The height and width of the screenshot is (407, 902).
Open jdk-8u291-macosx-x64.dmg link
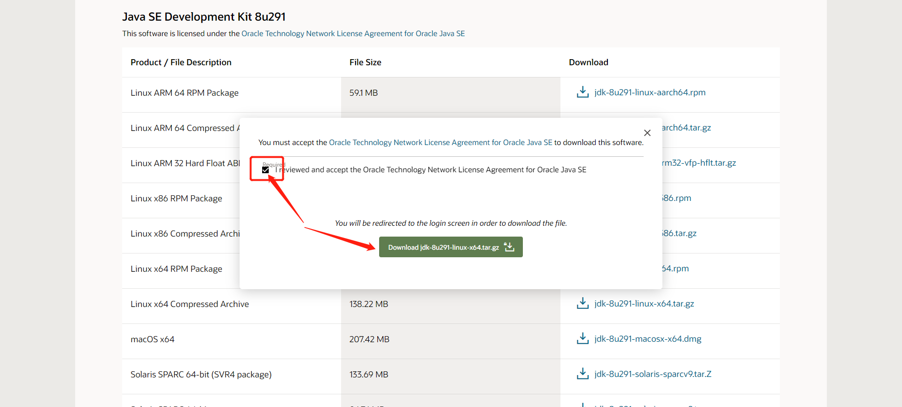[648, 339]
